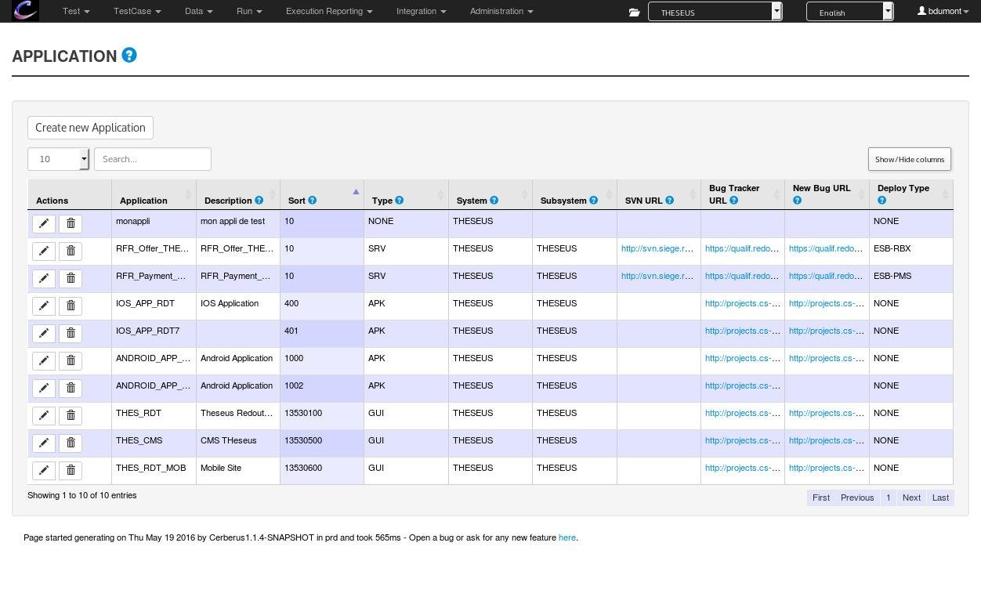The height and width of the screenshot is (597, 981).
Task: Expand the language dropdown showing English
Action: point(849,12)
